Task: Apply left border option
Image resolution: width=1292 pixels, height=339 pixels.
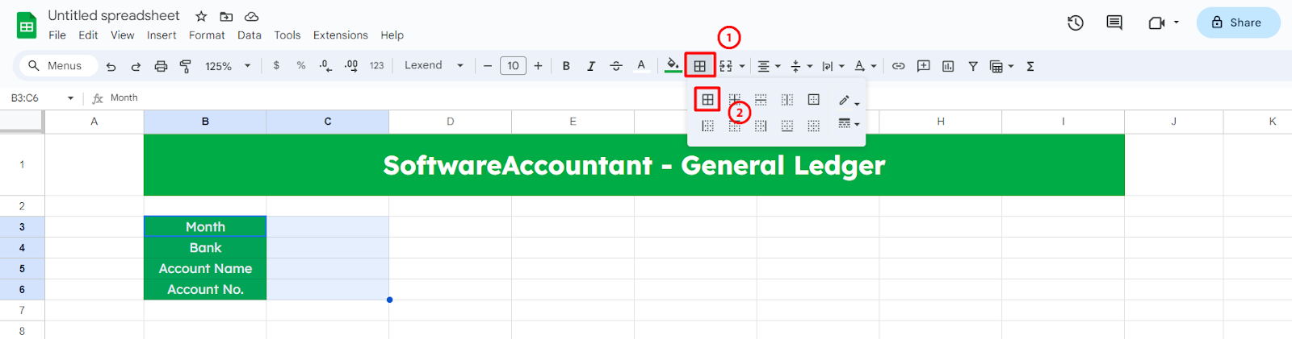Action: pyautogui.click(x=707, y=126)
